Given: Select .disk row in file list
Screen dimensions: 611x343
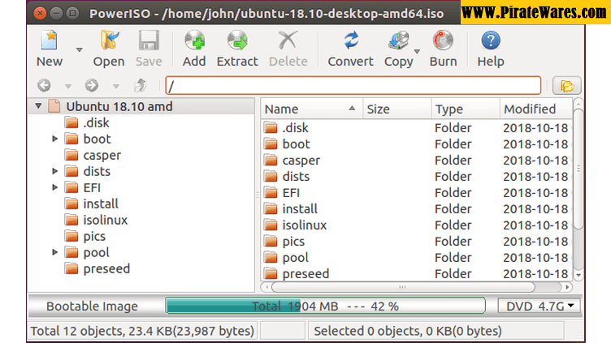Looking at the screenshot, I should pyautogui.click(x=417, y=127).
